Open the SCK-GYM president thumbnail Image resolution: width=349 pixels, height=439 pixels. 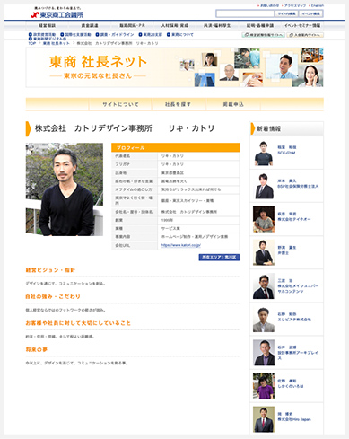(x=264, y=153)
